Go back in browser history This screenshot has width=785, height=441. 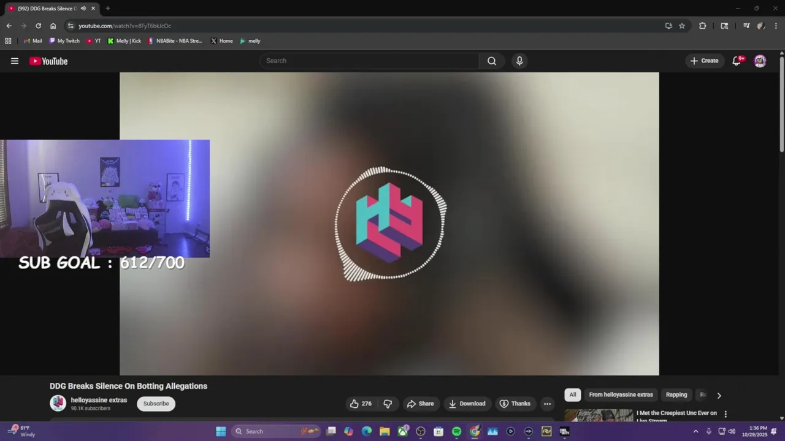[9, 26]
